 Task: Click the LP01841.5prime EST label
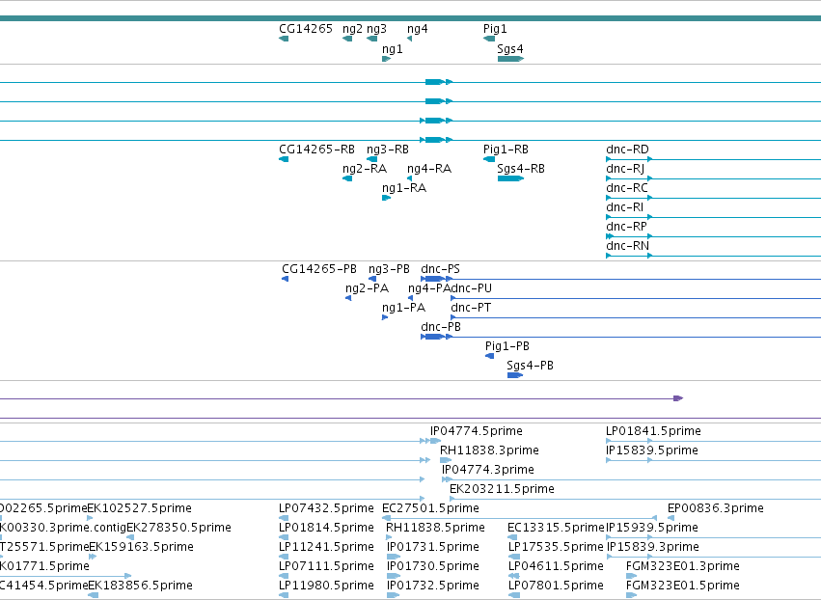(x=653, y=431)
